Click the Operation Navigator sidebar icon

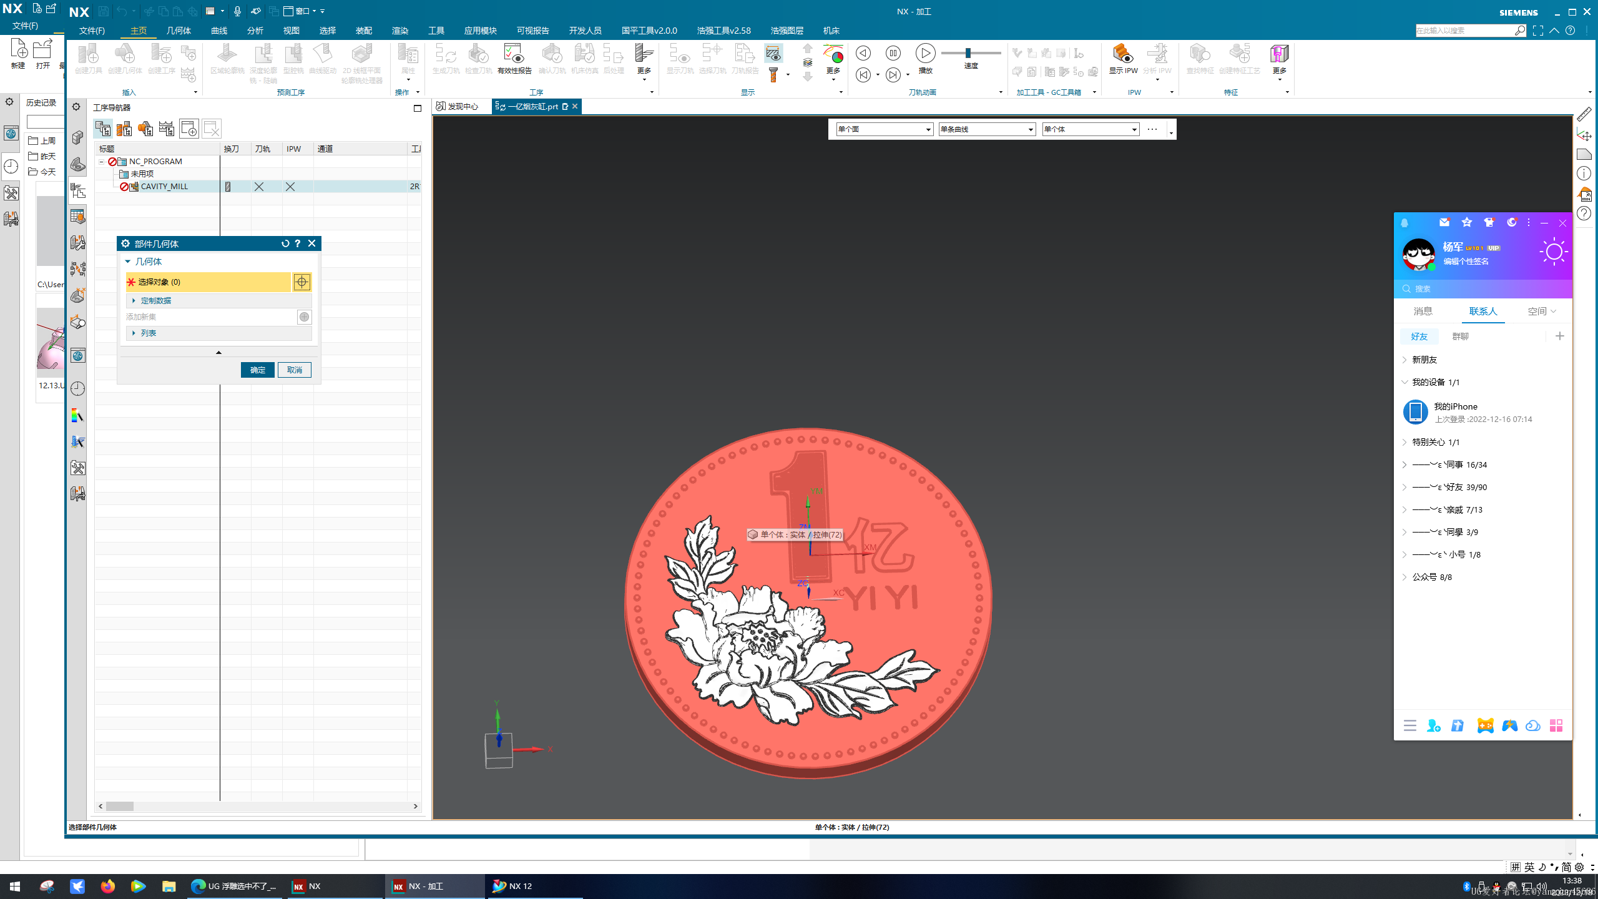pyautogui.click(x=78, y=190)
